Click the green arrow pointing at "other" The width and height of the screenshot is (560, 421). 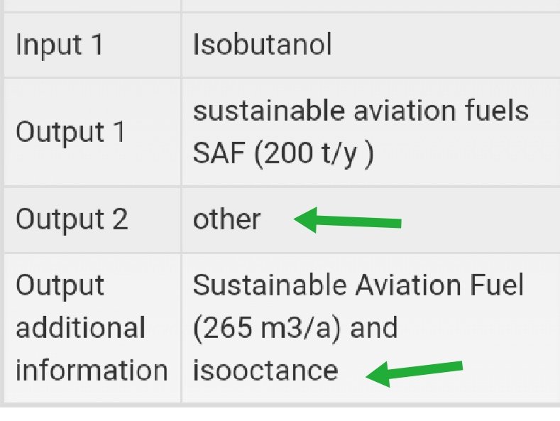[x=348, y=220]
